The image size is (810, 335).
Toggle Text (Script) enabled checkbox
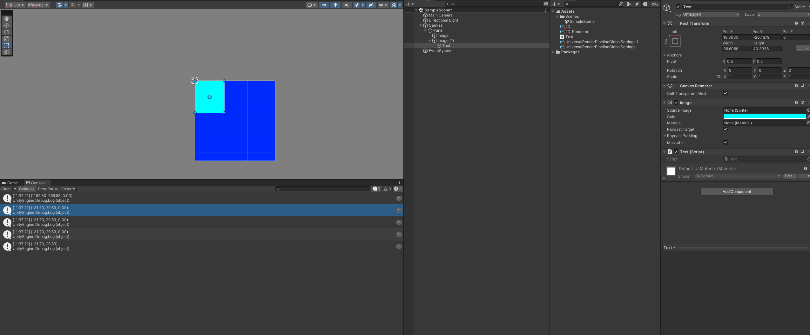(676, 152)
